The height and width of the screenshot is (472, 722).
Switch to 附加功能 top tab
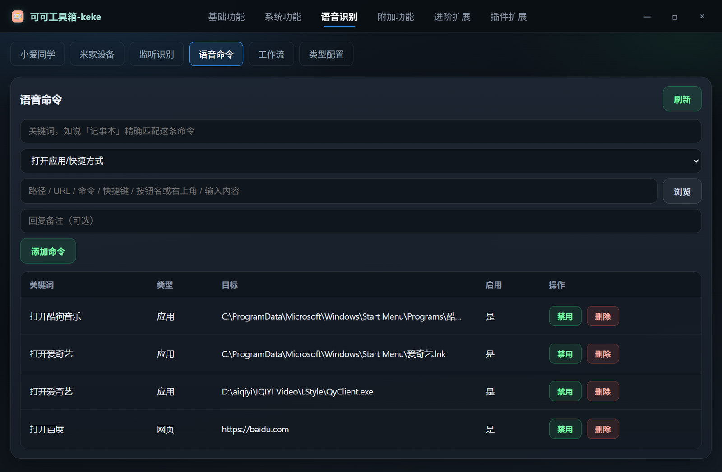tap(396, 17)
